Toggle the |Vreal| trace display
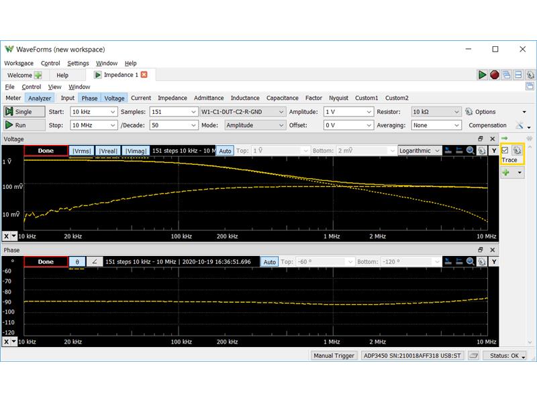 [108, 151]
